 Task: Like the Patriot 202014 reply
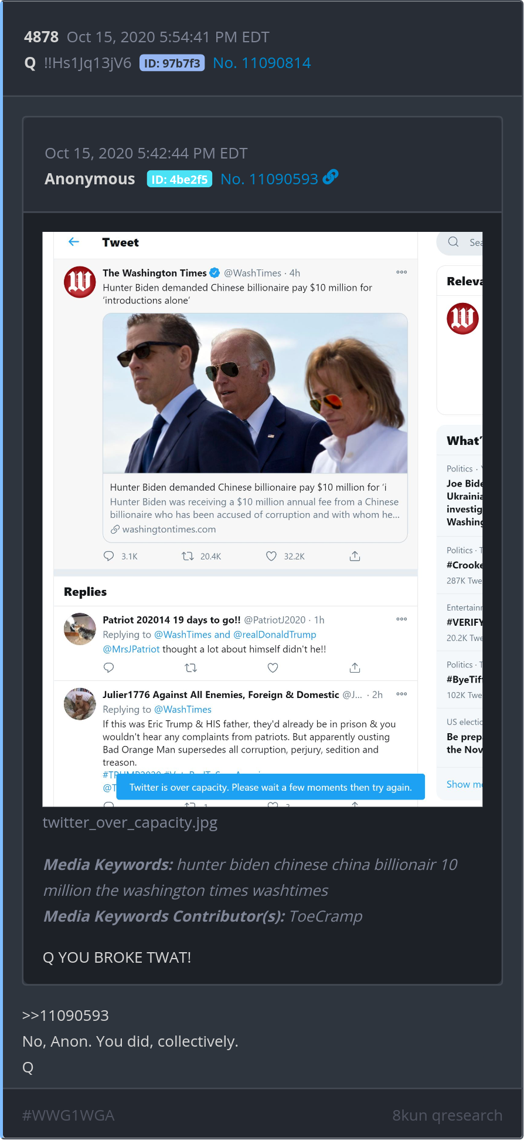click(x=273, y=667)
